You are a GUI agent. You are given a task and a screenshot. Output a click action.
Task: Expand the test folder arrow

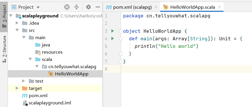point(24,81)
